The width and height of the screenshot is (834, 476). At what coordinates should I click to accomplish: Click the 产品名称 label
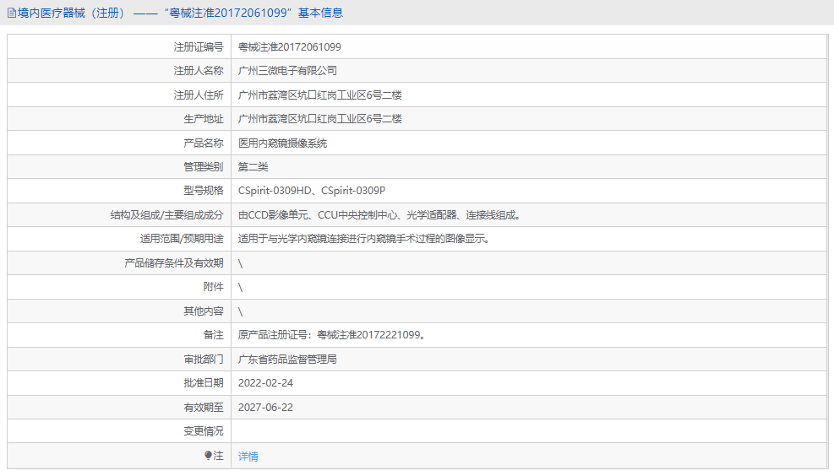(203, 143)
